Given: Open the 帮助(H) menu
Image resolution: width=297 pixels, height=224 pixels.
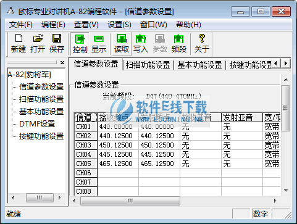Looking at the screenshot, I should (188, 25).
